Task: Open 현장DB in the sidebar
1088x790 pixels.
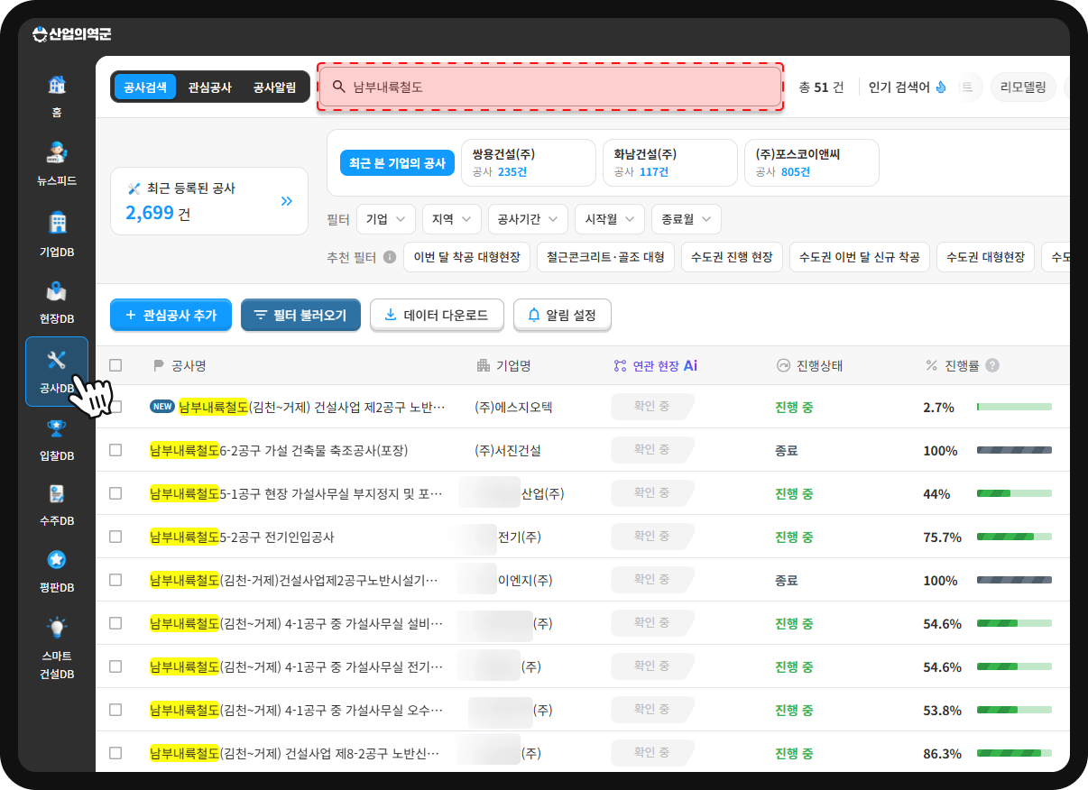Action: click(57, 301)
